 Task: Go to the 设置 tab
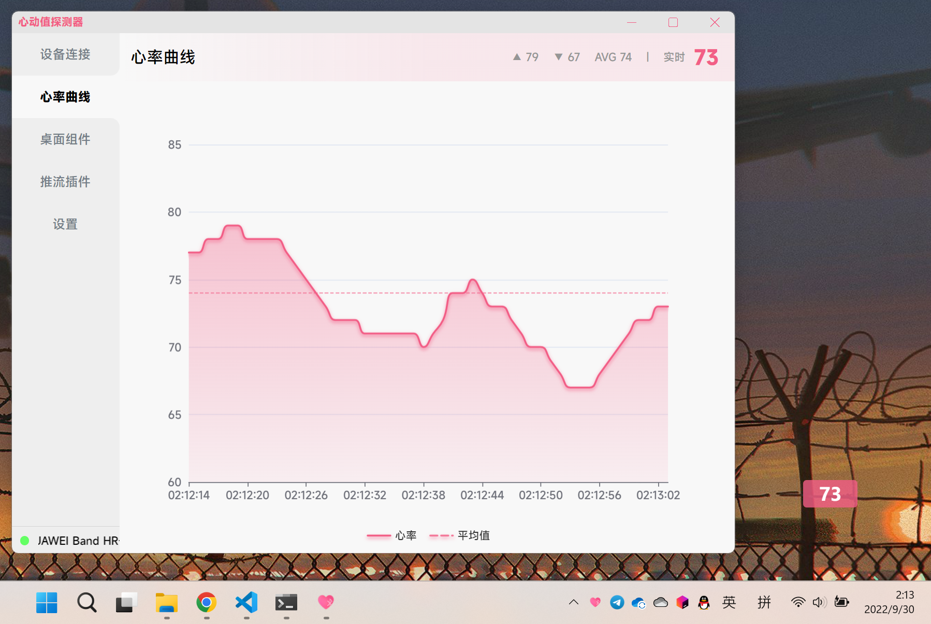click(x=65, y=224)
